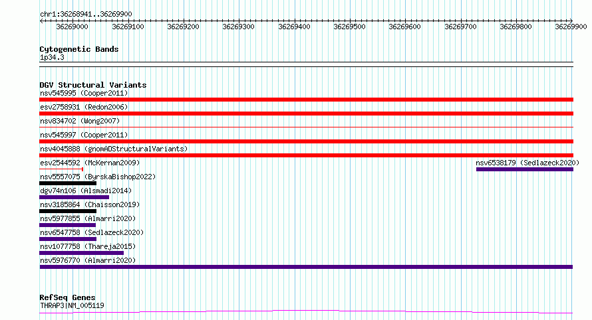Image resolution: width=592 pixels, height=320 pixels.
Task: Open the THRAP3|NM_005119 gene label
Action: click(72, 305)
